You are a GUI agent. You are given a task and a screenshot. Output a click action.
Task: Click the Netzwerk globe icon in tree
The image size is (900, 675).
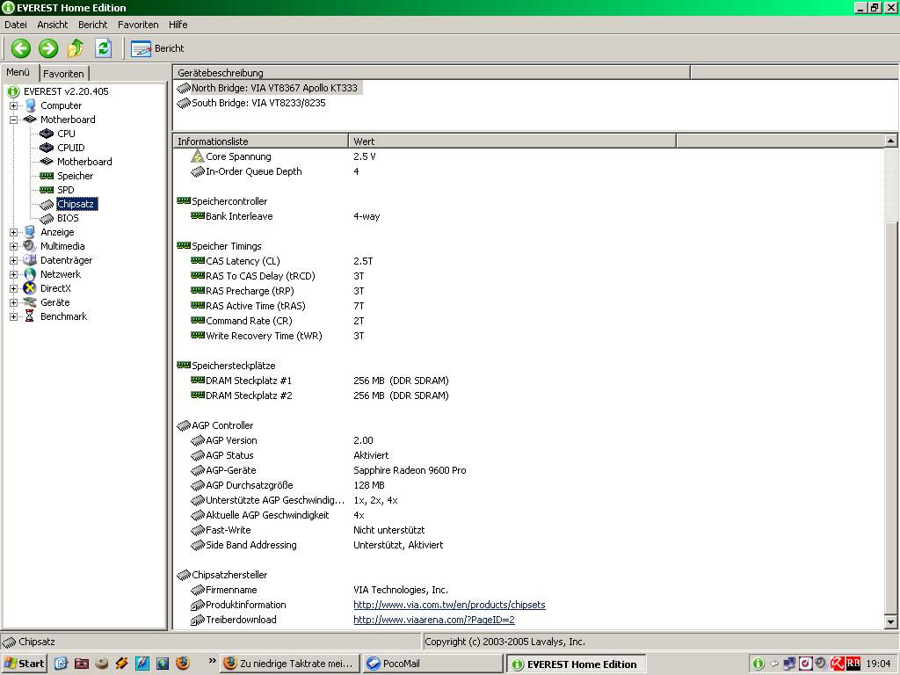[x=30, y=274]
